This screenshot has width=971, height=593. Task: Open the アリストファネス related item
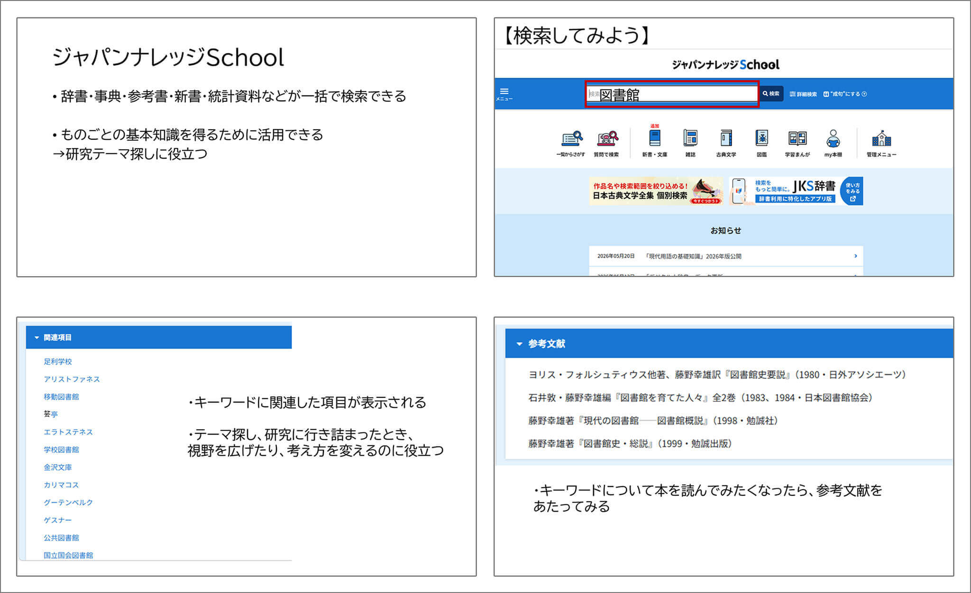pos(72,379)
